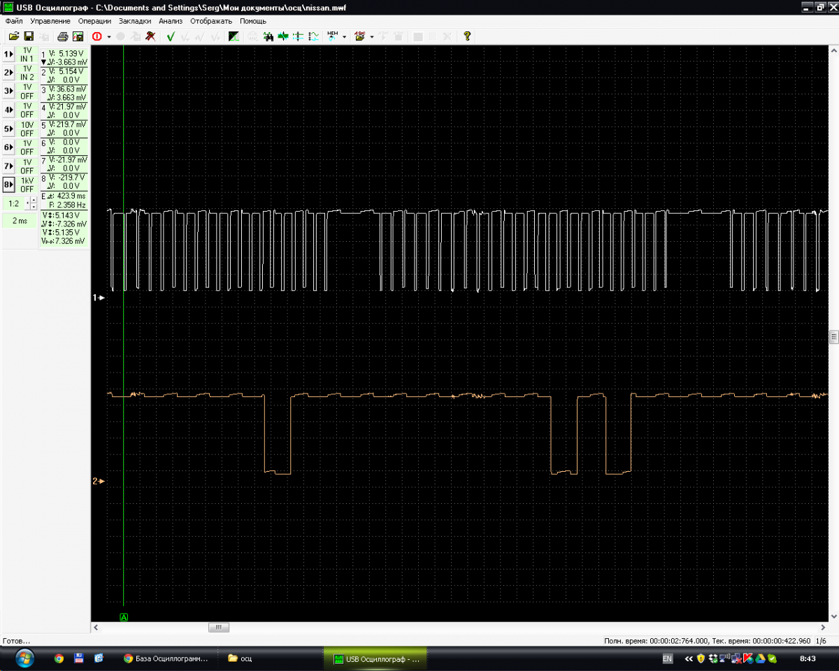This screenshot has width=839, height=671.
Task: Toggle channel 4 button
Action: (8, 110)
